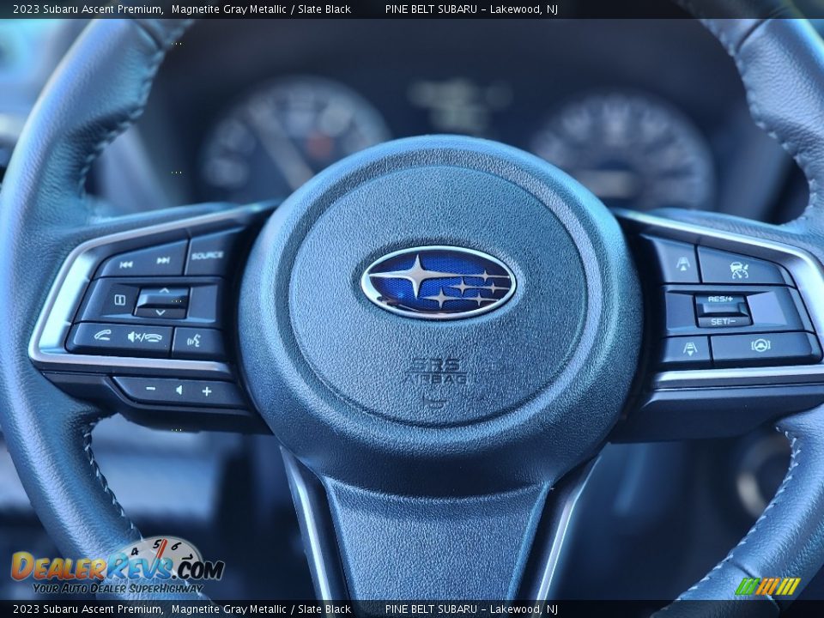Tap the previous track button
The width and height of the screenshot is (824, 618).
coord(126,264)
